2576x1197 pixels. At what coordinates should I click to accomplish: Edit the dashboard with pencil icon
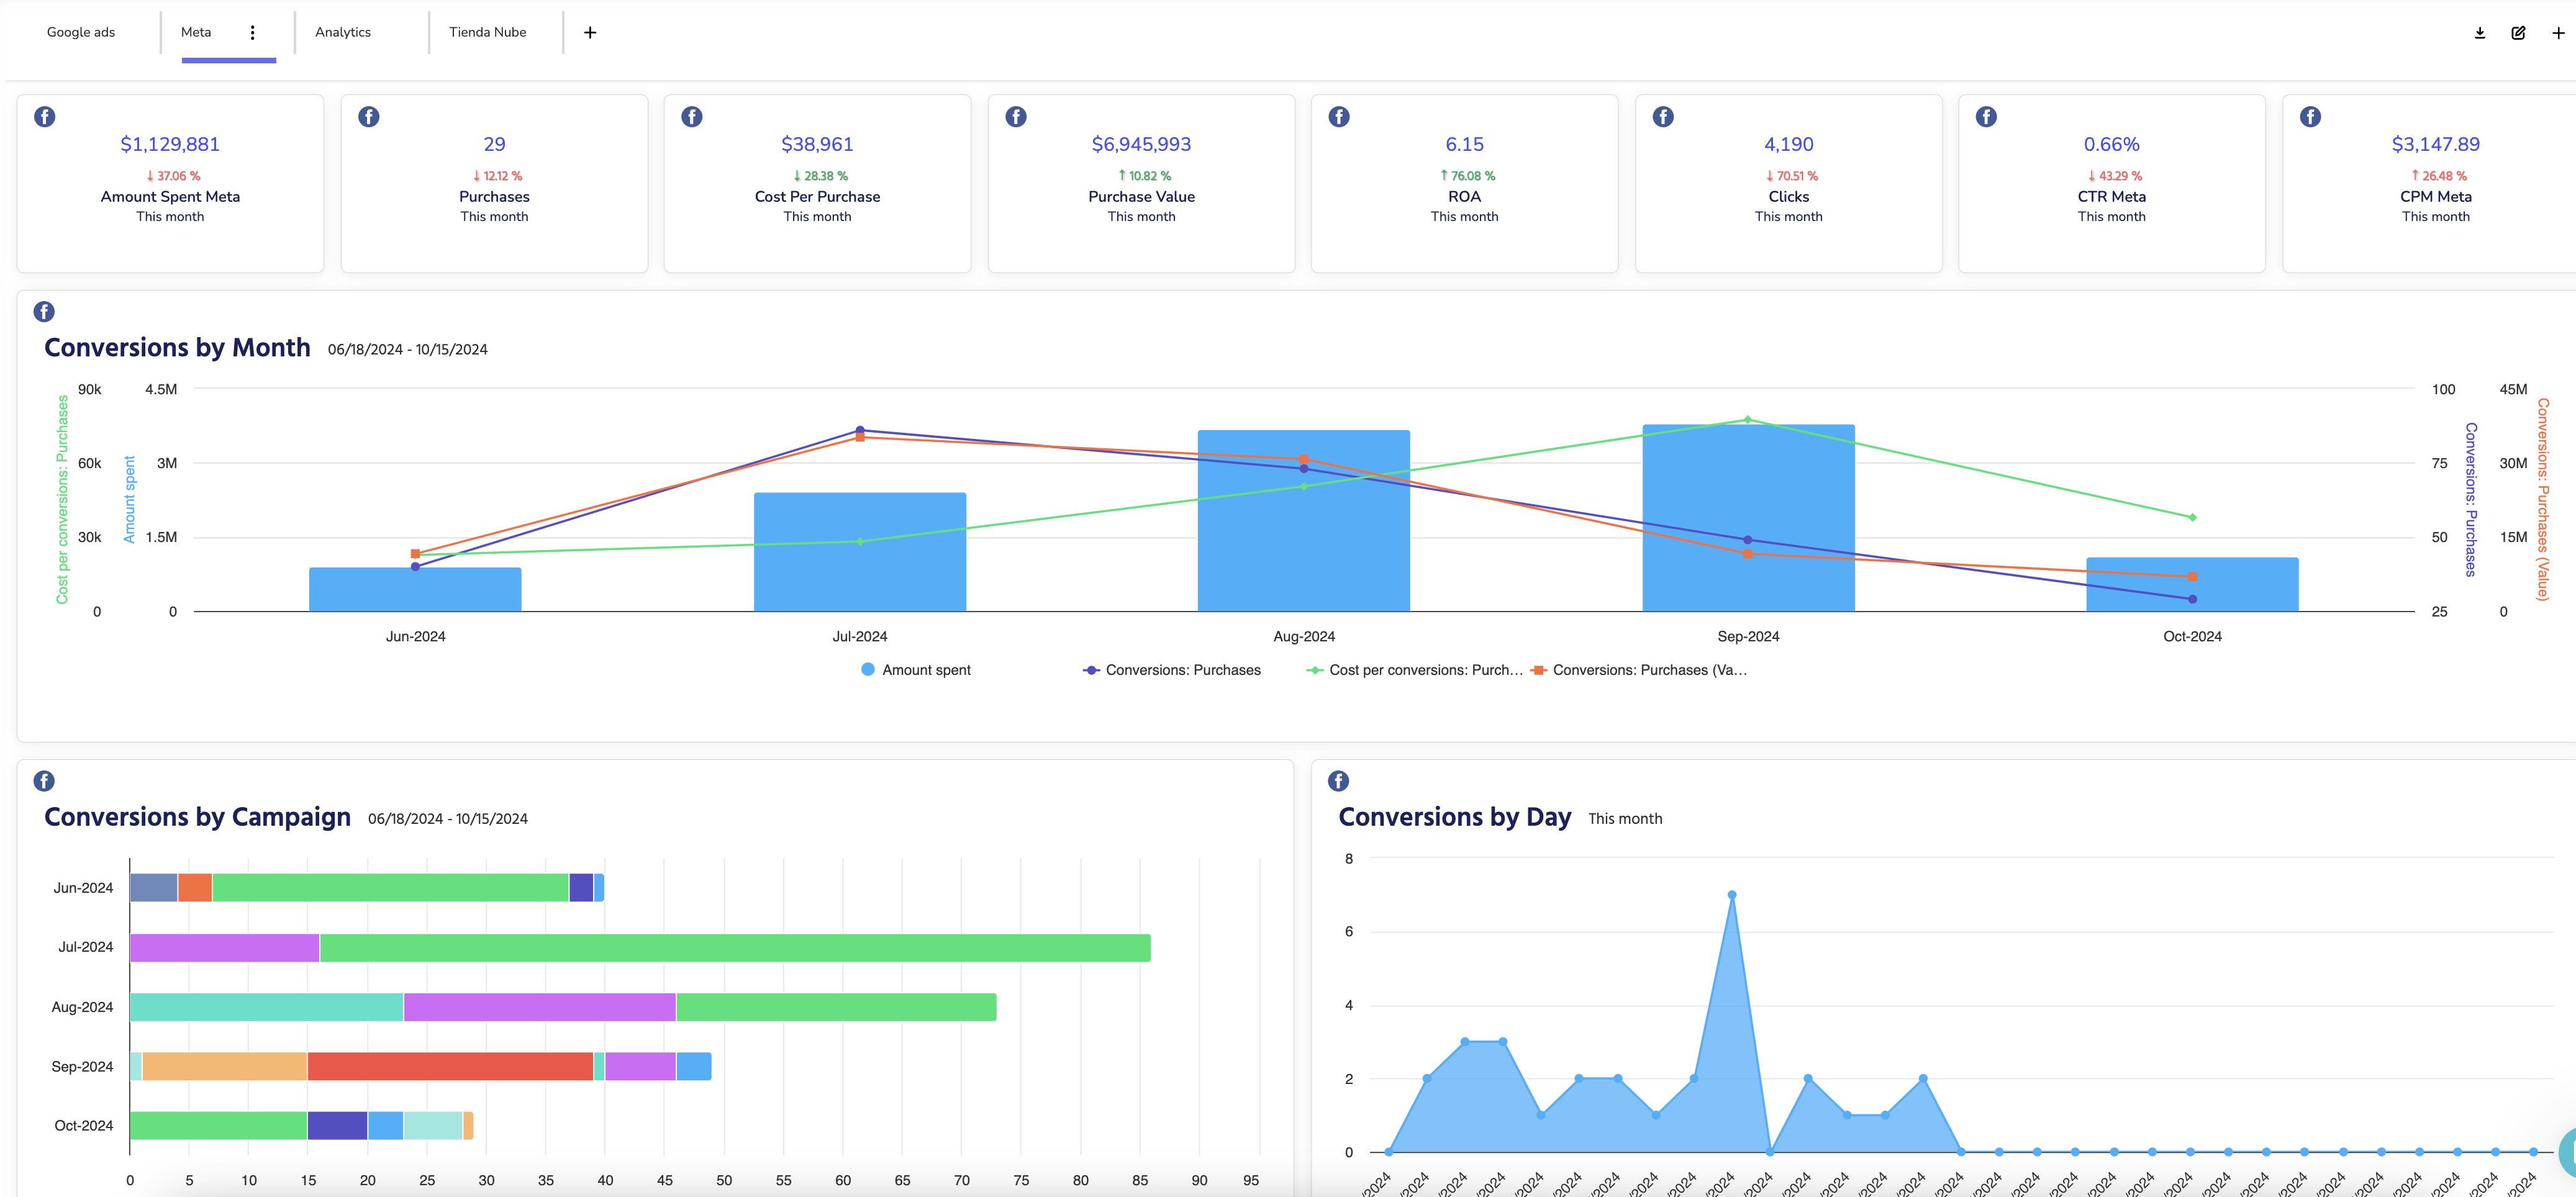tap(2519, 33)
